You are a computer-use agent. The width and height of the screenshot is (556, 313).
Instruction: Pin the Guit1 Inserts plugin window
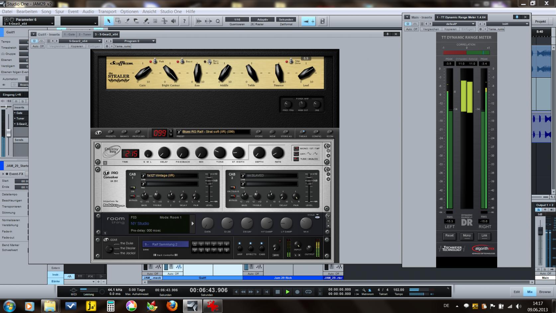(x=387, y=34)
